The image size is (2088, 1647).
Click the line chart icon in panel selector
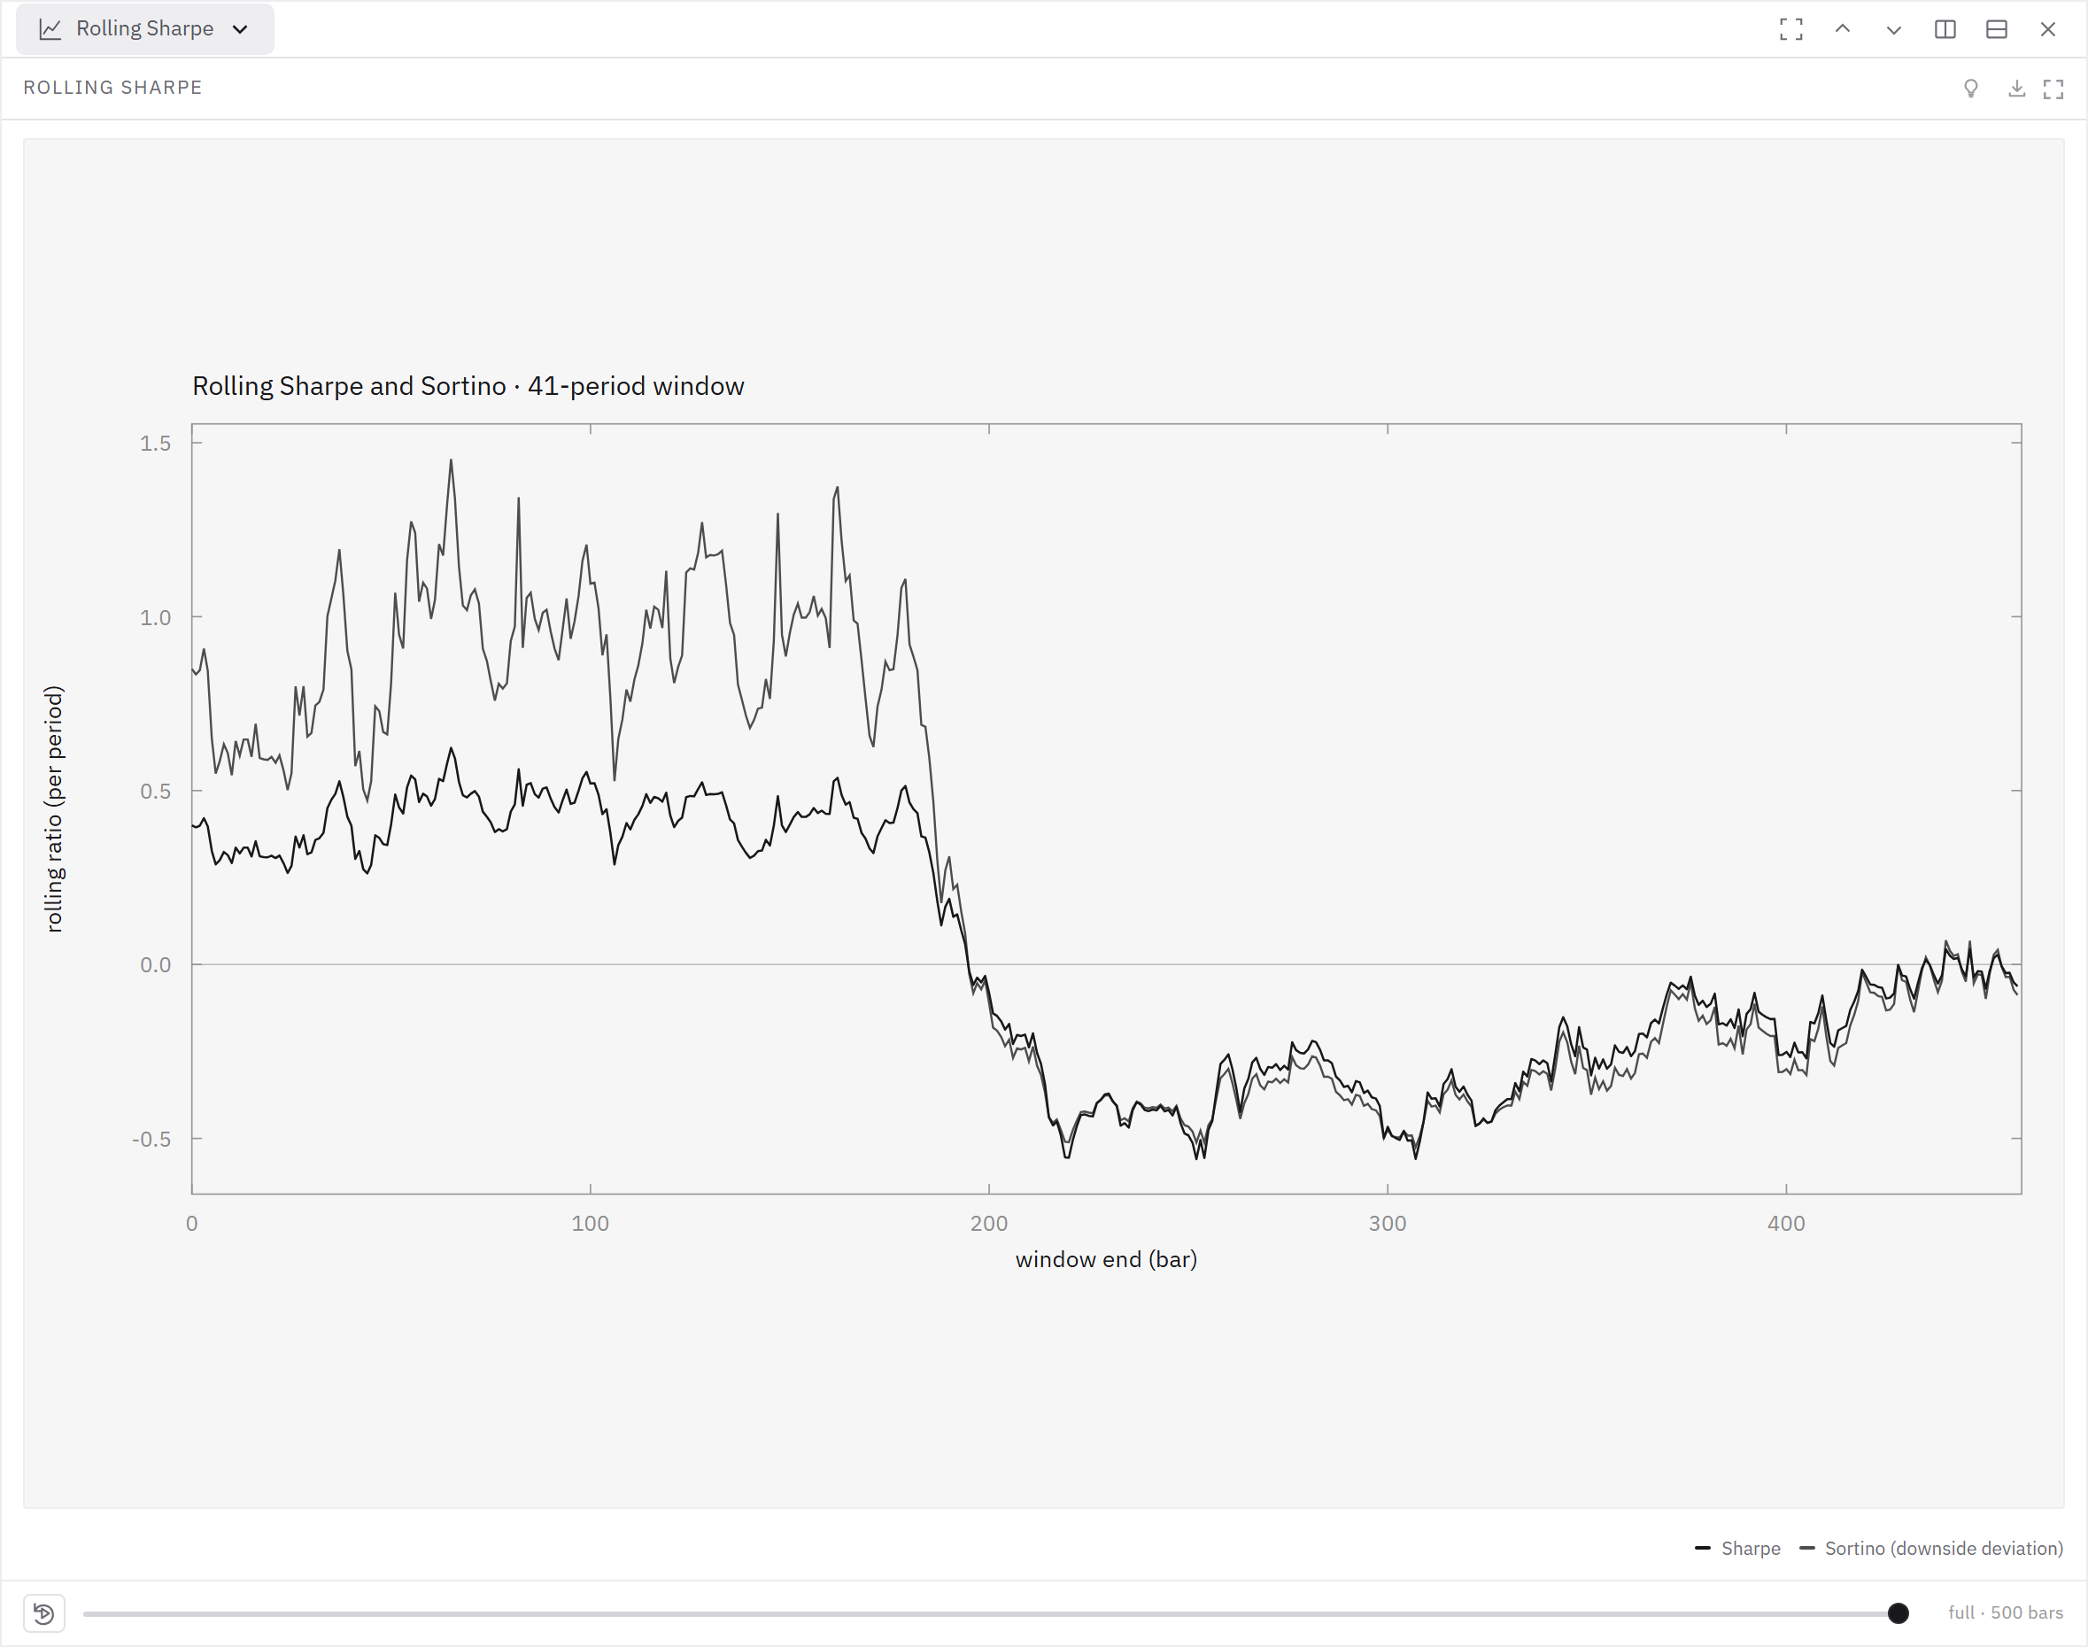click(x=50, y=29)
